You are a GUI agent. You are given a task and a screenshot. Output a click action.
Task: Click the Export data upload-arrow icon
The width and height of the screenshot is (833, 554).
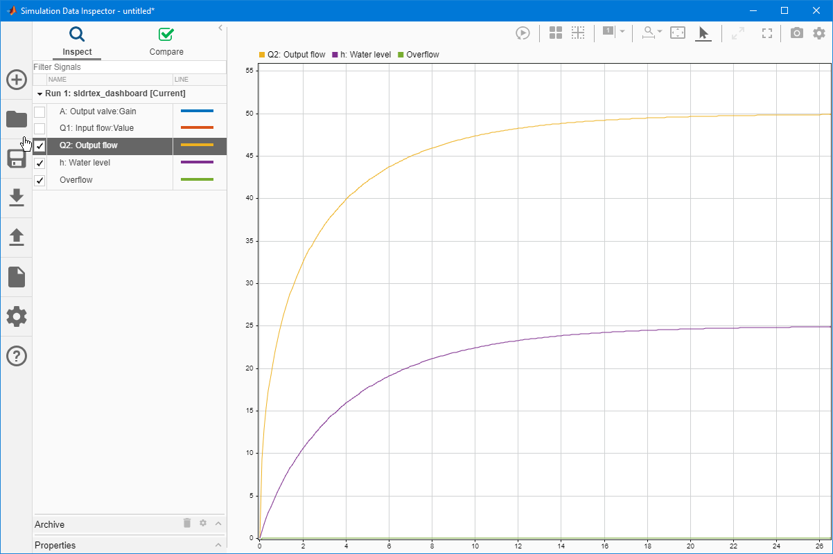tap(17, 238)
